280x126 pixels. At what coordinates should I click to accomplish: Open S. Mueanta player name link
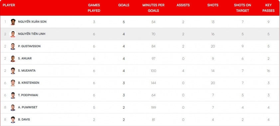(27, 71)
